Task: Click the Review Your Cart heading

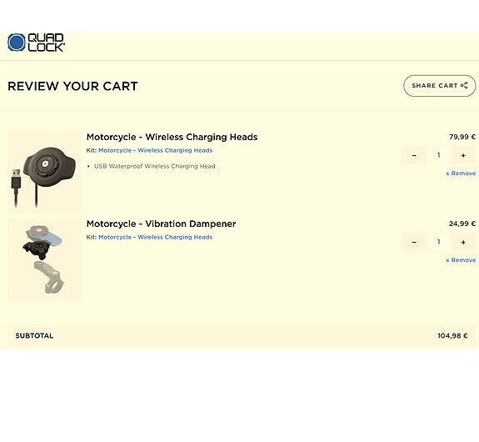Action: pyautogui.click(x=72, y=86)
